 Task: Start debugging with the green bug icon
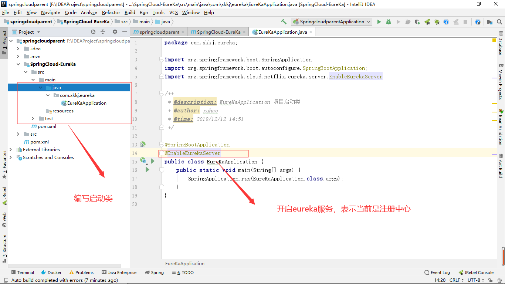(389, 22)
